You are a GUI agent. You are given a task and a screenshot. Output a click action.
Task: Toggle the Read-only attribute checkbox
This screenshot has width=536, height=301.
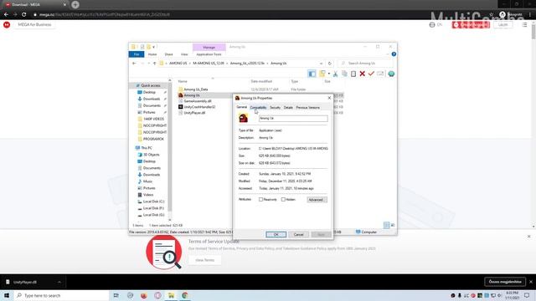(260, 200)
